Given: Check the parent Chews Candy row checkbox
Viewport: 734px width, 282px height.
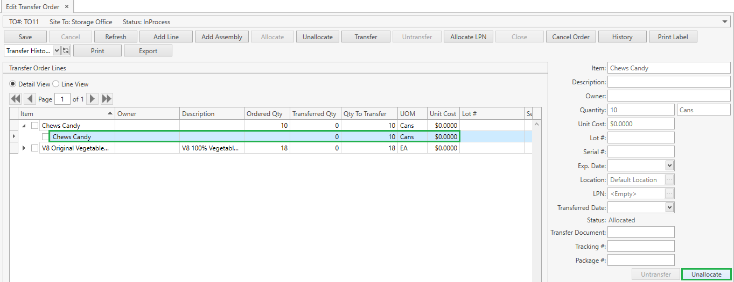Looking at the screenshot, I should tap(35, 126).
